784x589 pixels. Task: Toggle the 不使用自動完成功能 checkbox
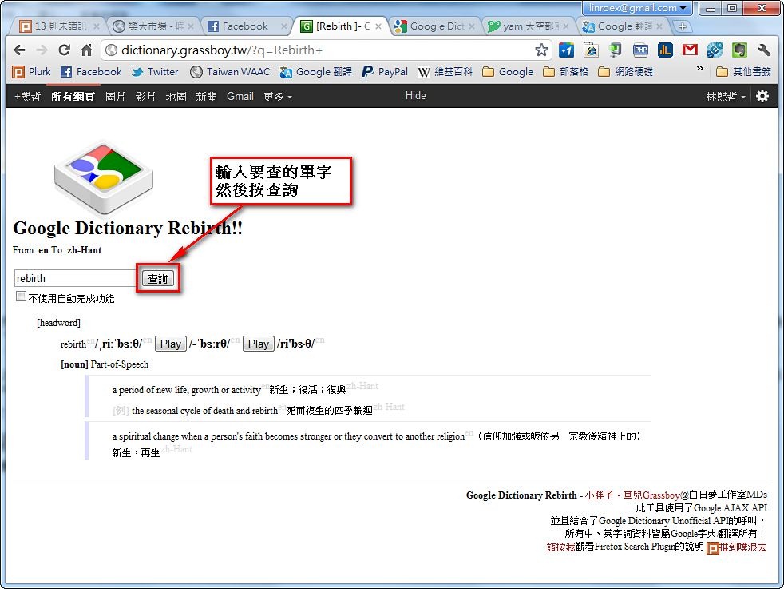[21, 296]
